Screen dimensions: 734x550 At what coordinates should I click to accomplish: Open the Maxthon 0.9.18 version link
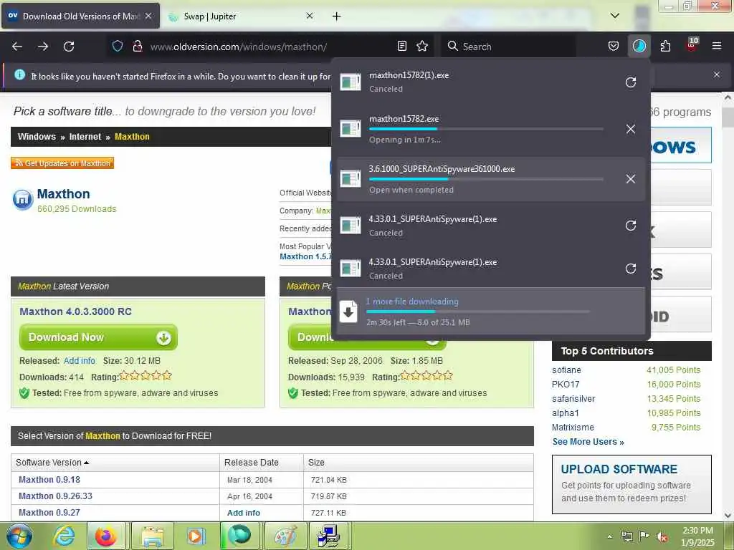coord(49,479)
